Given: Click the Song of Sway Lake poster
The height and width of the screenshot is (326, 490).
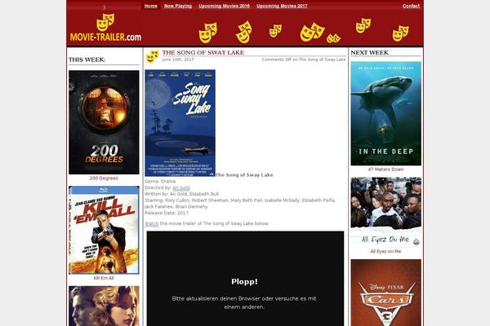Looking at the screenshot, I should (180, 123).
